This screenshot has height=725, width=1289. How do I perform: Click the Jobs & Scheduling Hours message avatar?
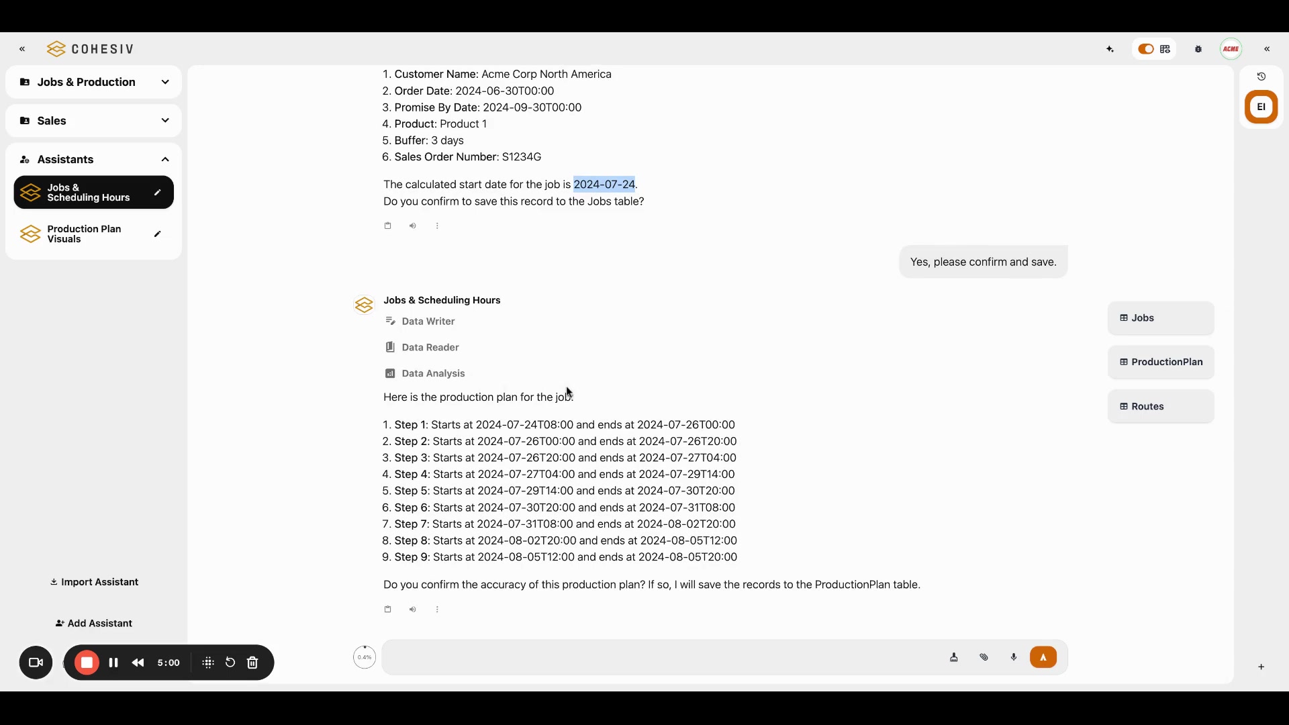tap(364, 305)
